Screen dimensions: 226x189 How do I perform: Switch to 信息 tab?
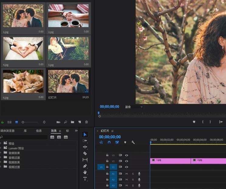coord(39,131)
